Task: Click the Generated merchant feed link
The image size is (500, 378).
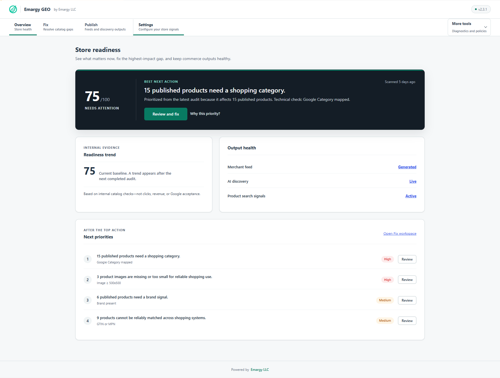Action: 407,167
